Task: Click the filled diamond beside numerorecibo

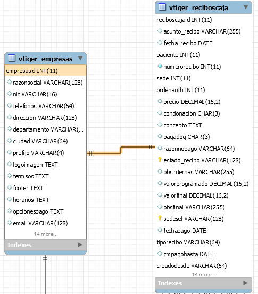Action: (160, 66)
